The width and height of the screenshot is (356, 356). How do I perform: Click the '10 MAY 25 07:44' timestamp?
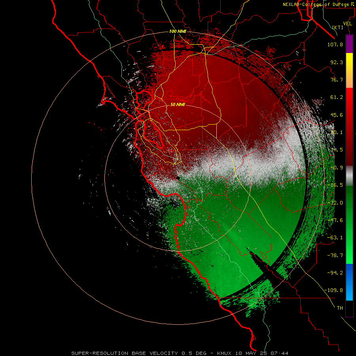(261, 353)
